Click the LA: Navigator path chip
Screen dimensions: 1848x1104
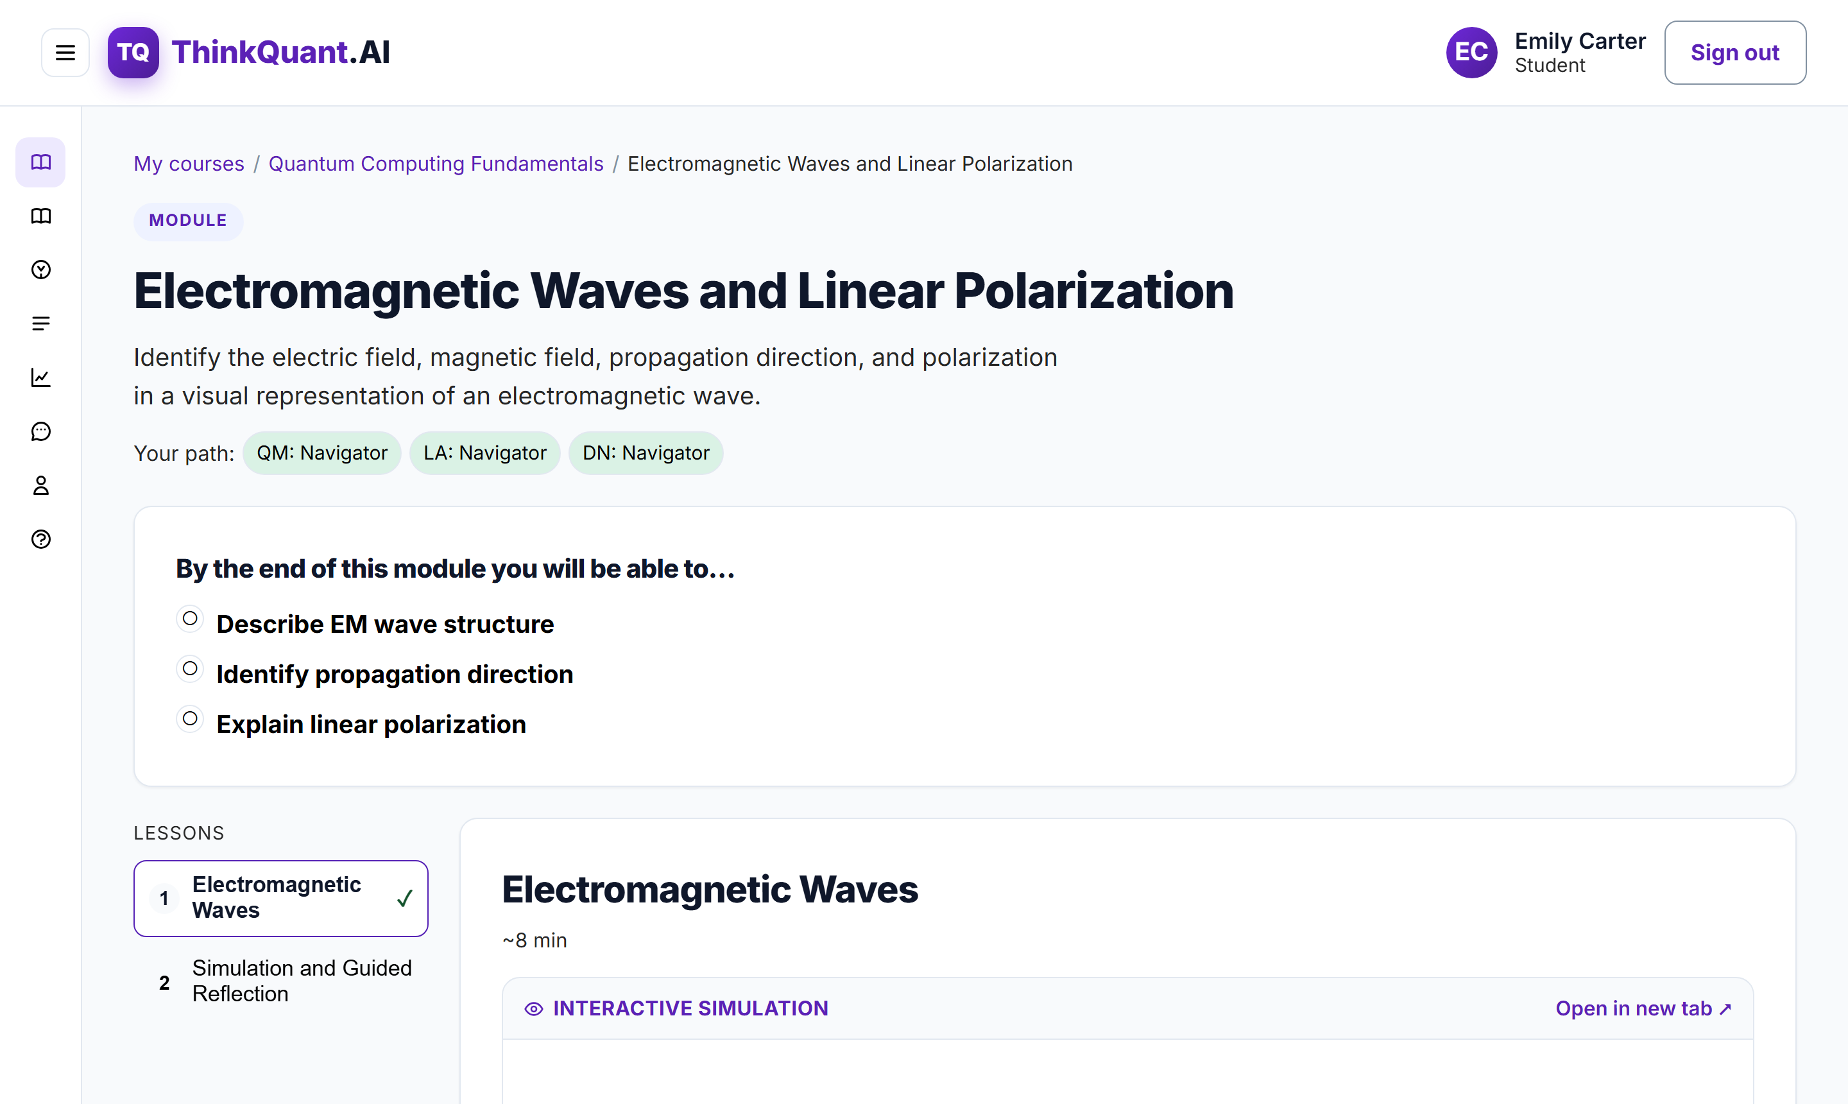tap(485, 453)
